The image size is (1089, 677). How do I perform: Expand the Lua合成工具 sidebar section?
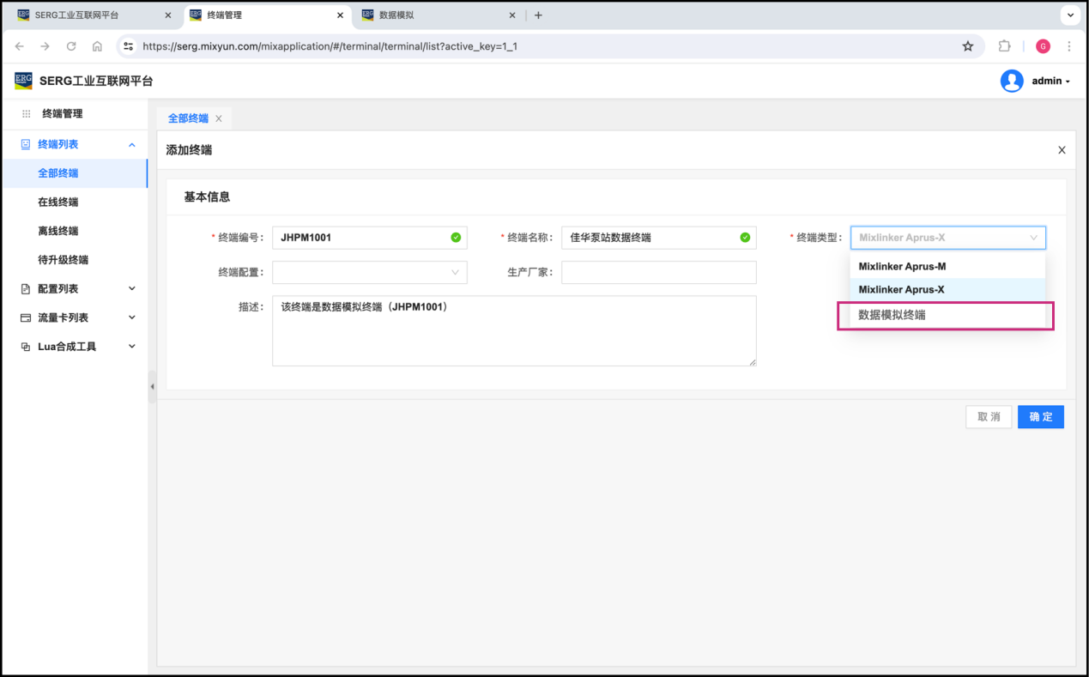(79, 347)
